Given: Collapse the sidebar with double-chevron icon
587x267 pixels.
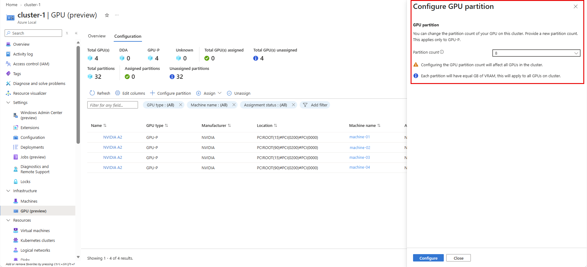Looking at the screenshot, I should tap(76, 33).
